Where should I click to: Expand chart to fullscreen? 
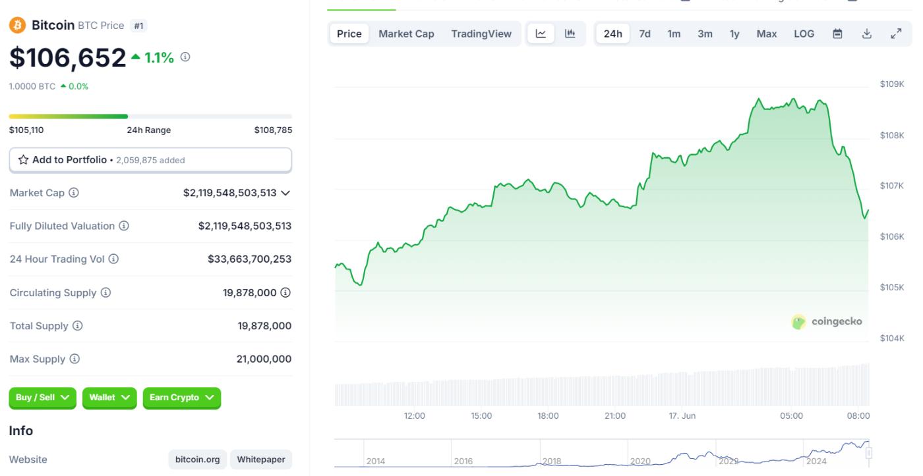tap(896, 34)
